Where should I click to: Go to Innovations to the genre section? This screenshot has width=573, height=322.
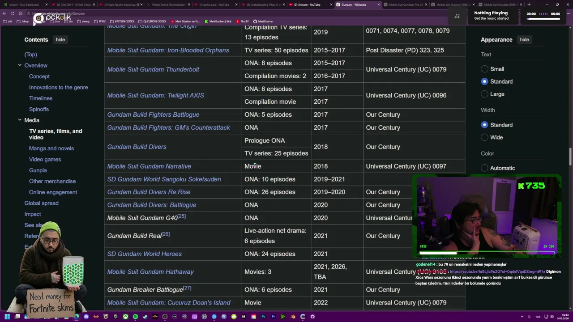point(59,87)
